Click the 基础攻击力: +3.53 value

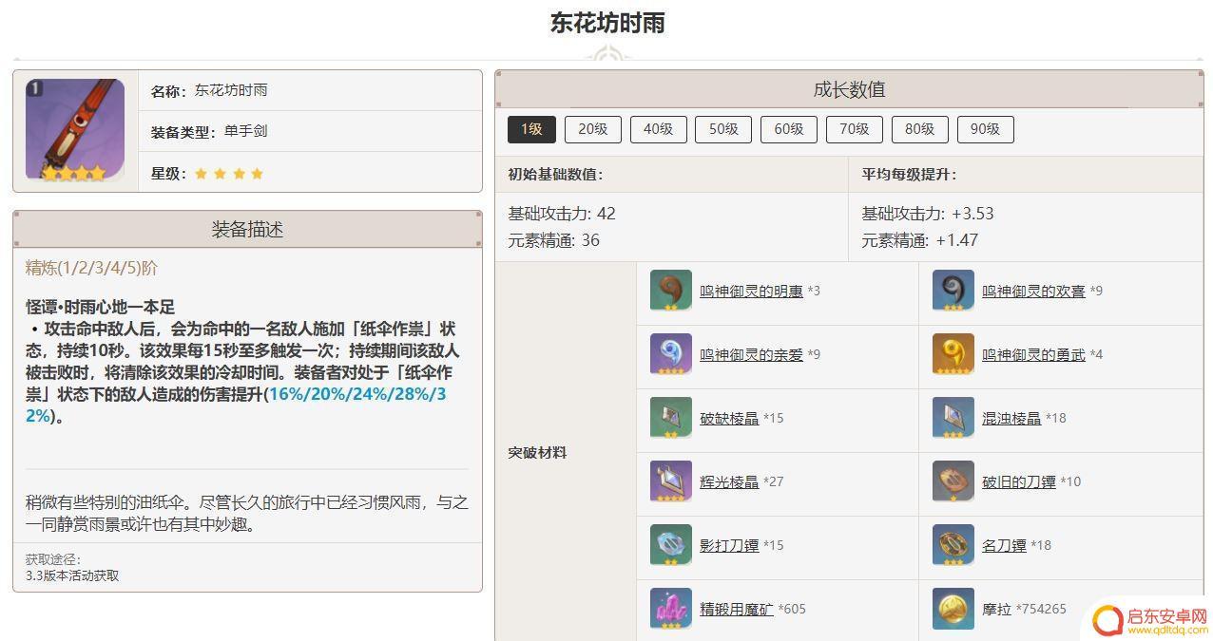[928, 214]
